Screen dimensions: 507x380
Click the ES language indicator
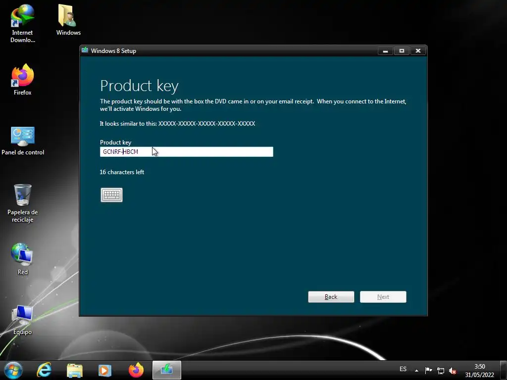pyautogui.click(x=403, y=369)
